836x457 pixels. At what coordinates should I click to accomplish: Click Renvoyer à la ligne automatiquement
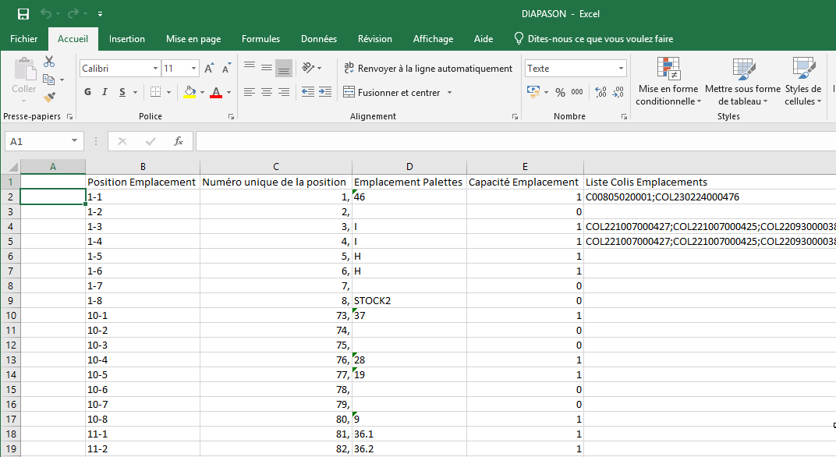pos(428,69)
